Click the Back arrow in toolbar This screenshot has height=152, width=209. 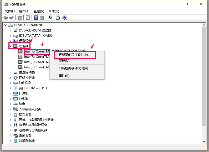point(6,18)
